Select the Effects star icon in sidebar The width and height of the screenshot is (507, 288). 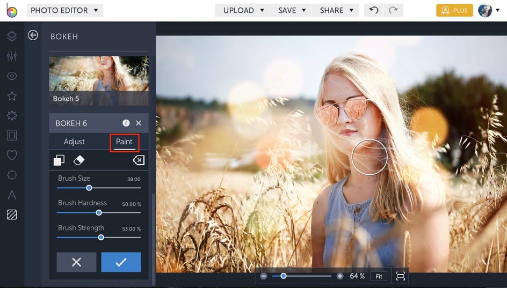[x=12, y=95]
